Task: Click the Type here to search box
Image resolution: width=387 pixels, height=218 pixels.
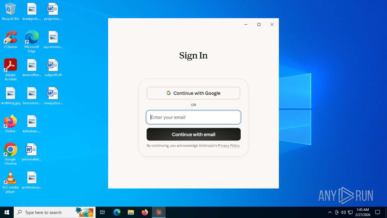Action: (x=55, y=212)
